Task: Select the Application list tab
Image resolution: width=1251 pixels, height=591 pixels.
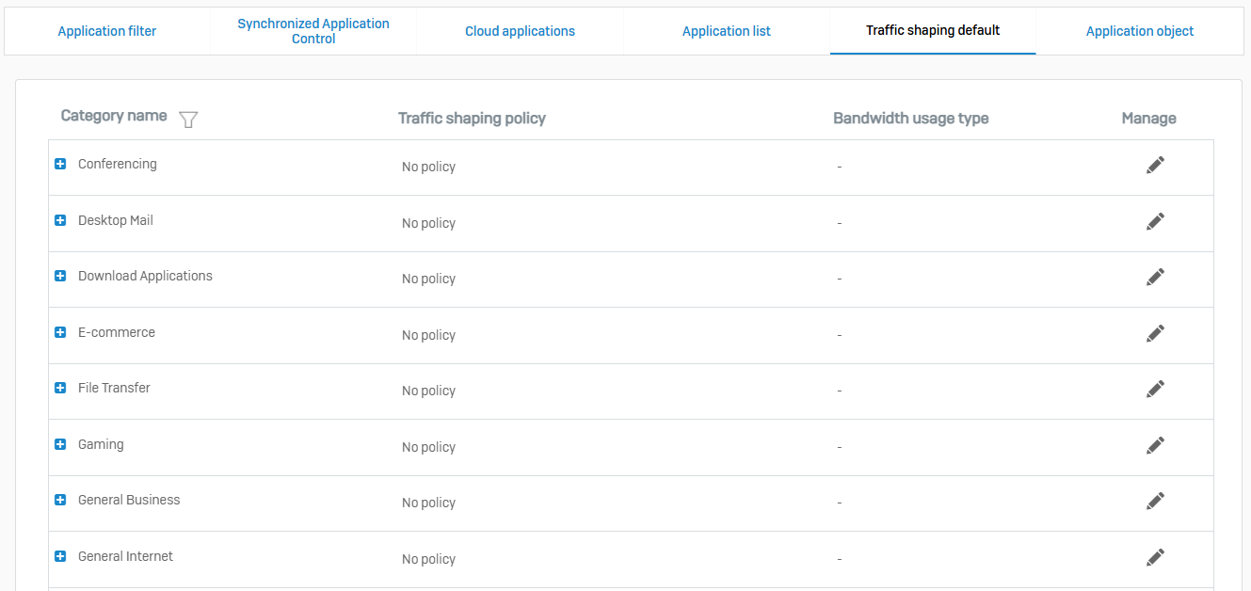Action: click(726, 31)
